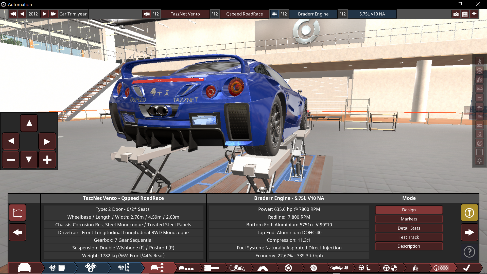Open the aerodynamics tab
The image size is (487, 274).
click(339, 268)
